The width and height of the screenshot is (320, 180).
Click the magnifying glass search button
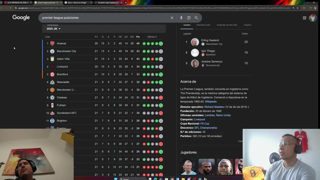tap(196, 18)
